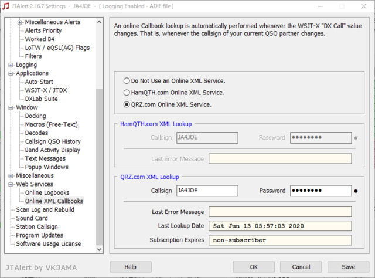
Task: Click QRZ.com Last Error Message field
Action: (280, 212)
